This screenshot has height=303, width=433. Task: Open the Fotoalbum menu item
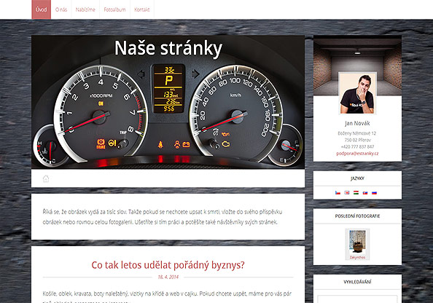point(114,9)
